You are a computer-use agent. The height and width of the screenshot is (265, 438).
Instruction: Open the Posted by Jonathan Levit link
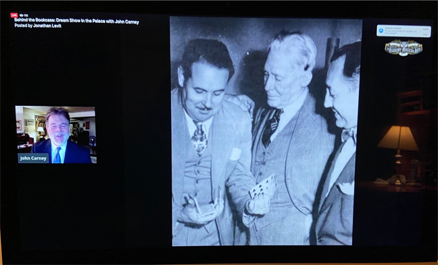pyautogui.click(x=38, y=26)
